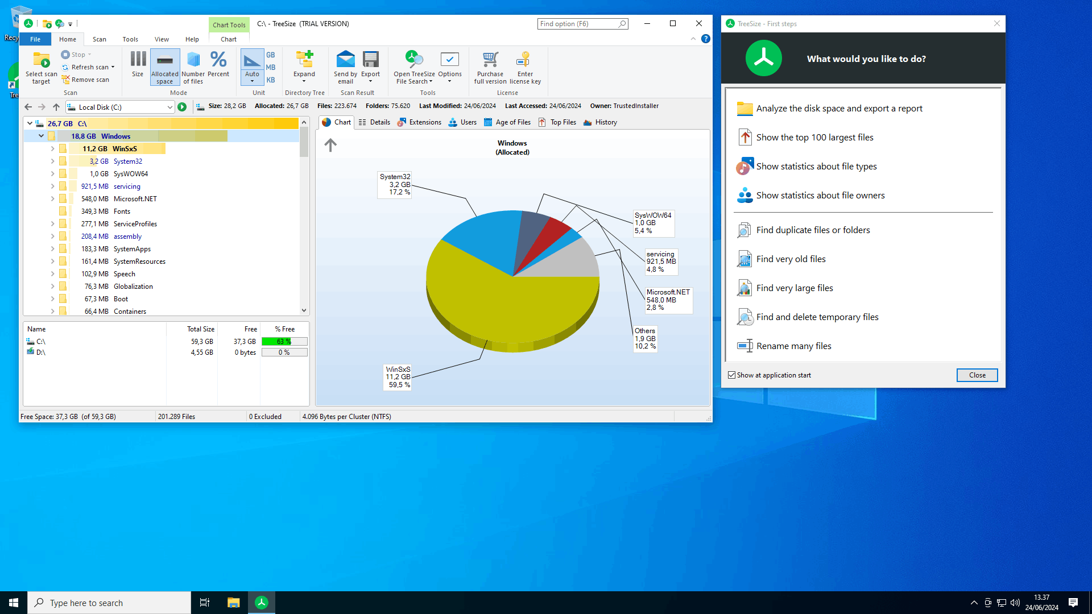Expand the System32 folder
This screenshot has width=1092, height=614.
click(x=52, y=161)
